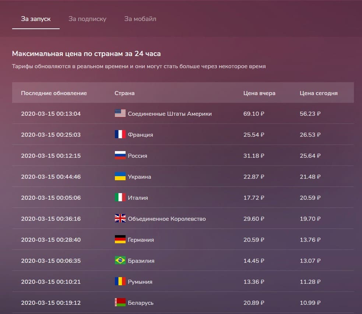Select the «За мобайл» tab
Image resolution: width=362 pixels, height=314 pixels.
140,19
